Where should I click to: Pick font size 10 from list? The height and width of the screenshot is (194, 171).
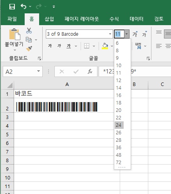point(119,66)
